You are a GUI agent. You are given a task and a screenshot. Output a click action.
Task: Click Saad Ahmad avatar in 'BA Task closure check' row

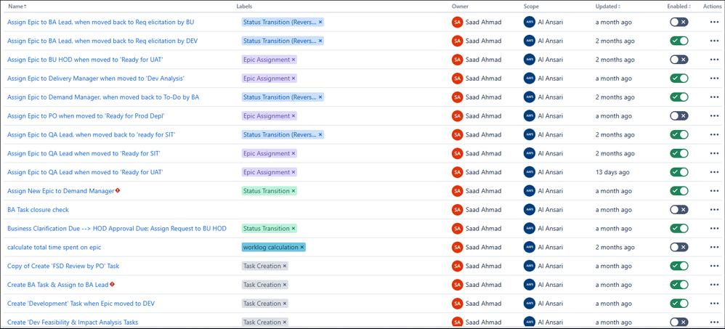457,210
